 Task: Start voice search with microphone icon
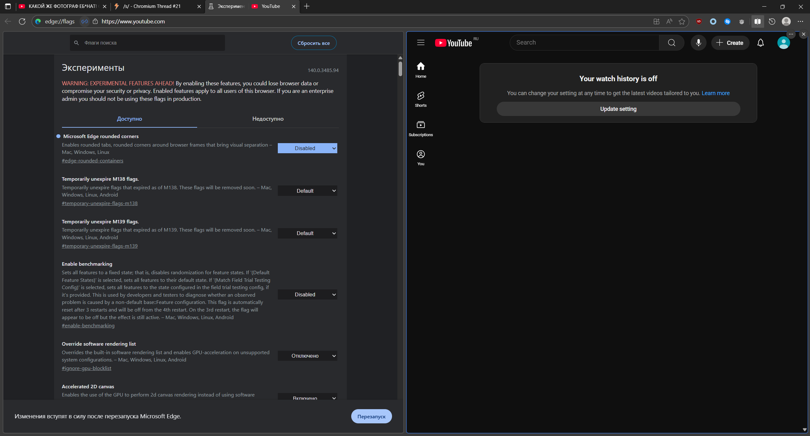698,43
